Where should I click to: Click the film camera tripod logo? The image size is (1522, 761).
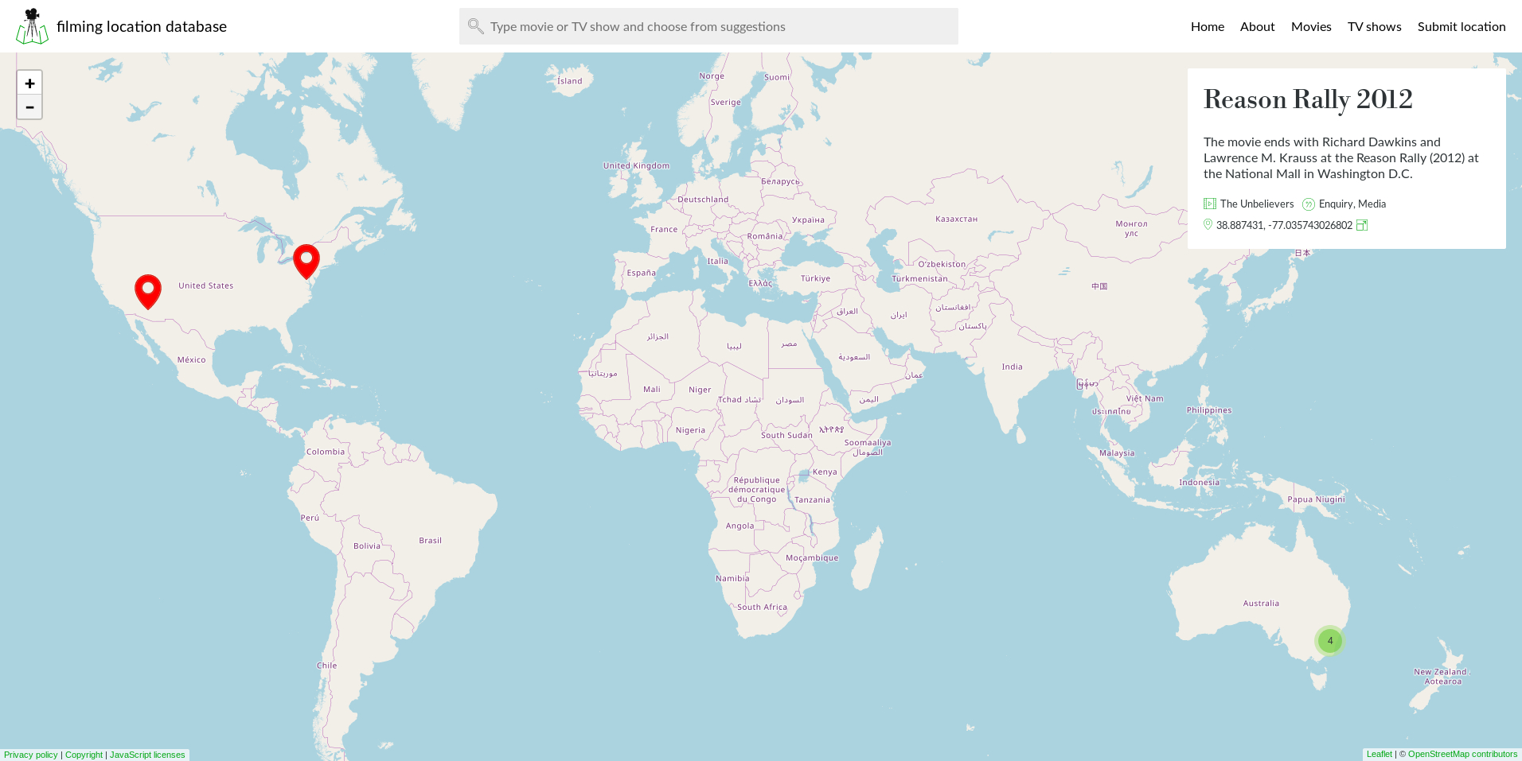(32, 25)
